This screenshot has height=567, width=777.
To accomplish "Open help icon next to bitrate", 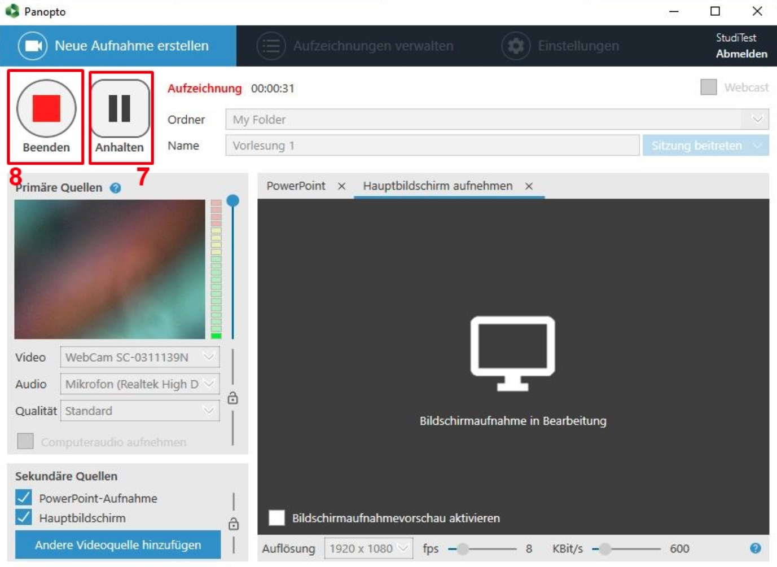I will [756, 548].
